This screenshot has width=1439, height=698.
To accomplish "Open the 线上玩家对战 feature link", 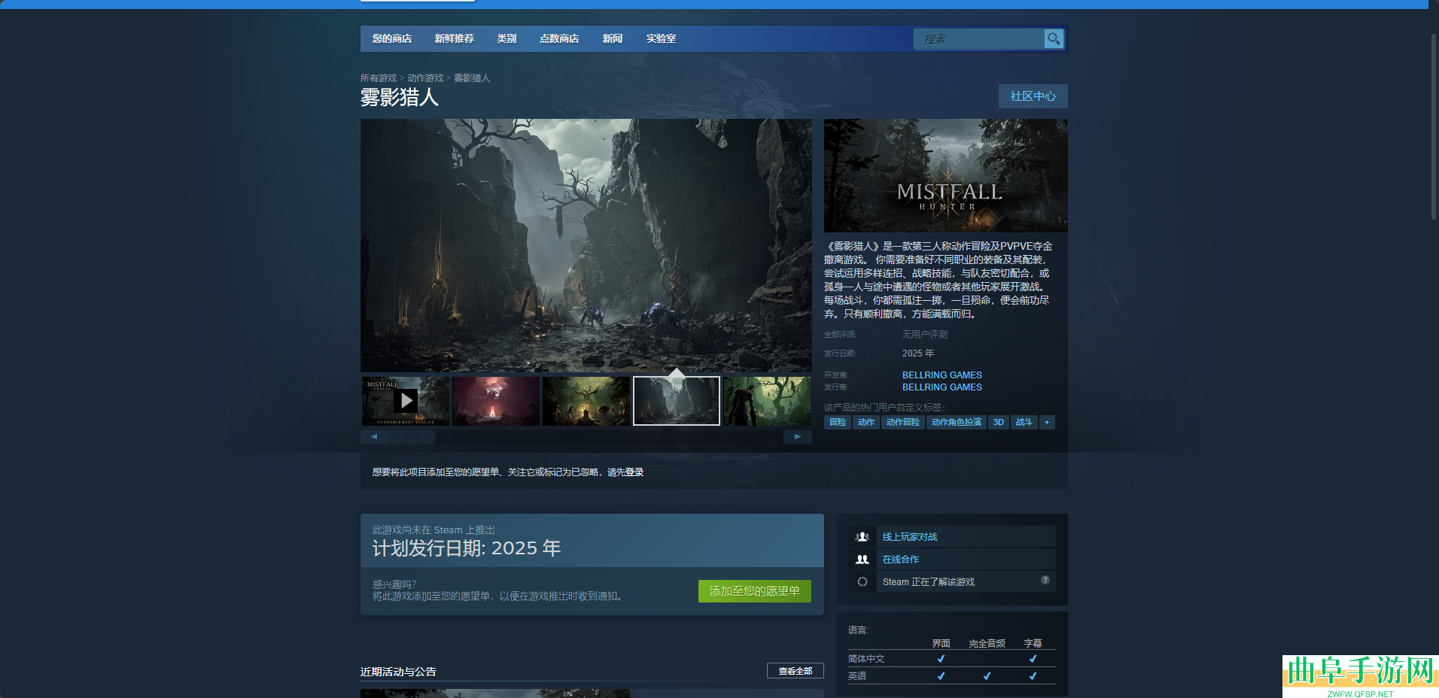I will [910, 537].
